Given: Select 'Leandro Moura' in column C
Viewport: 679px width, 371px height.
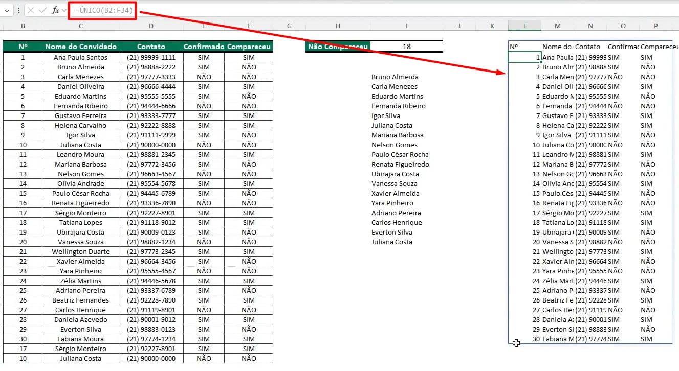Looking at the screenshot, I should pos(81,155).
